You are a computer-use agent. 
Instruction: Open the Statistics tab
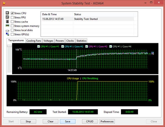tap(81, 41)
